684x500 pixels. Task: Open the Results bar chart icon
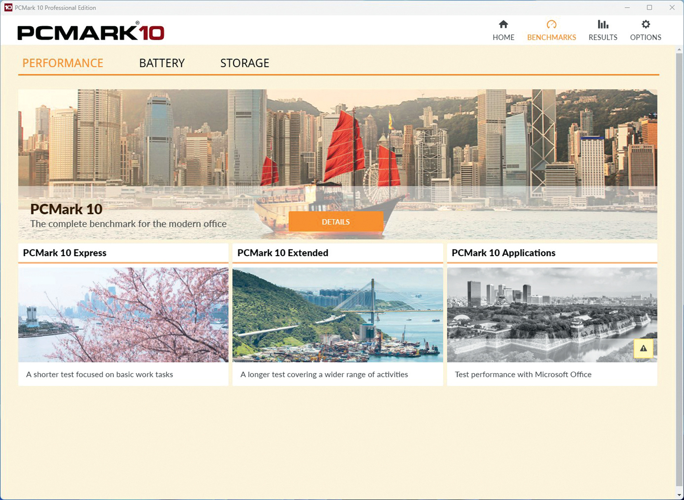[603, 24]
